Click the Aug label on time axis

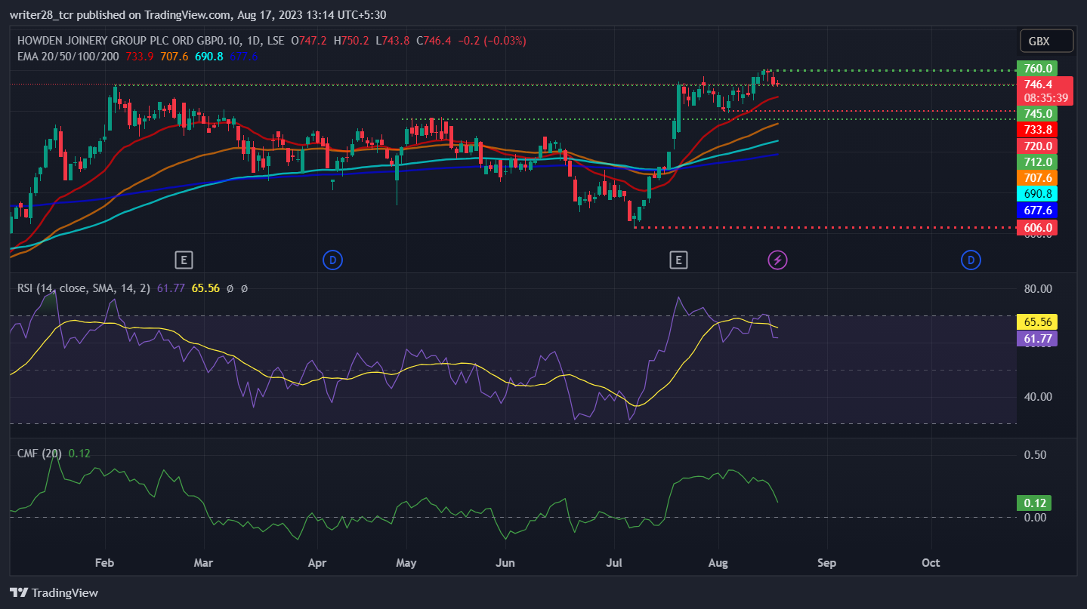tap(718, 562)
